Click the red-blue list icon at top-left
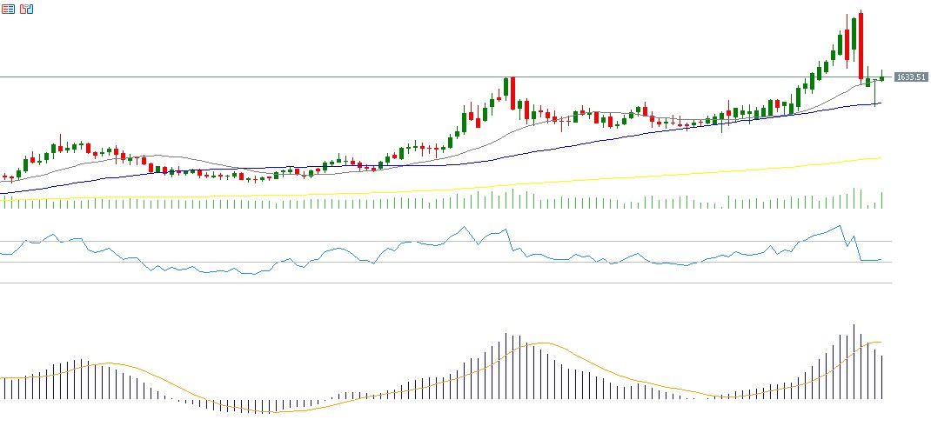This screenshot has width=931, height=433. [8, 9]
